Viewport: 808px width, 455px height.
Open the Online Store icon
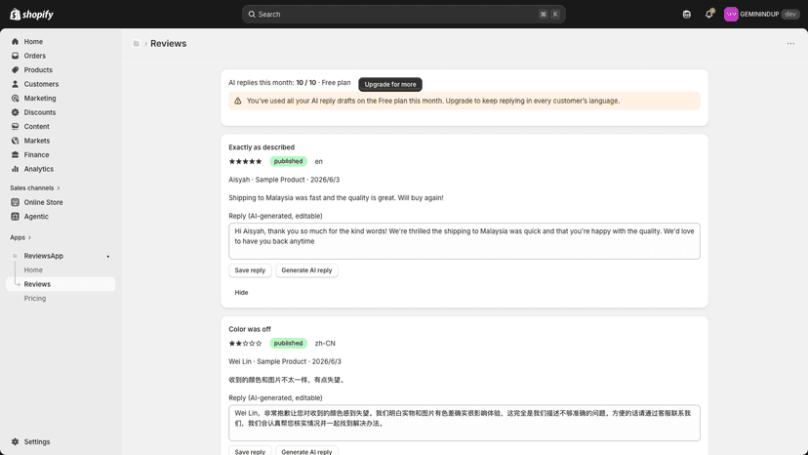coord(15,202)
